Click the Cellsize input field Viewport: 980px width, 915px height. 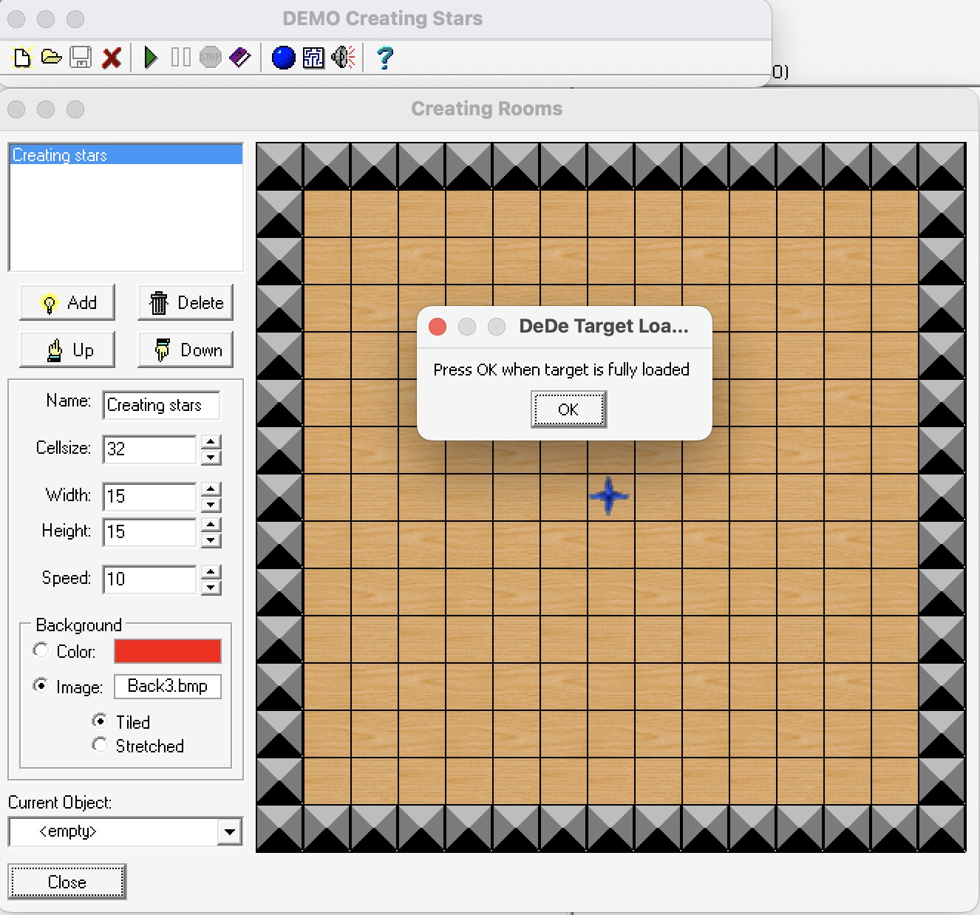(150, 449)
